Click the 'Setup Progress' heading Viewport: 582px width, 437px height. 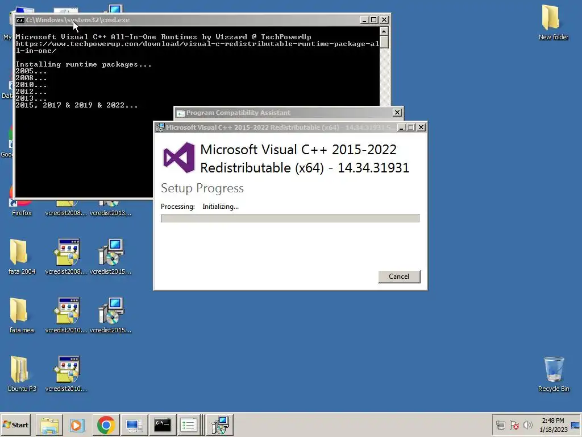[202, 188]
